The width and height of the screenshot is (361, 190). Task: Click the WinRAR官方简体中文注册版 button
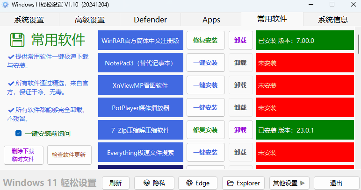click(141, 40)
